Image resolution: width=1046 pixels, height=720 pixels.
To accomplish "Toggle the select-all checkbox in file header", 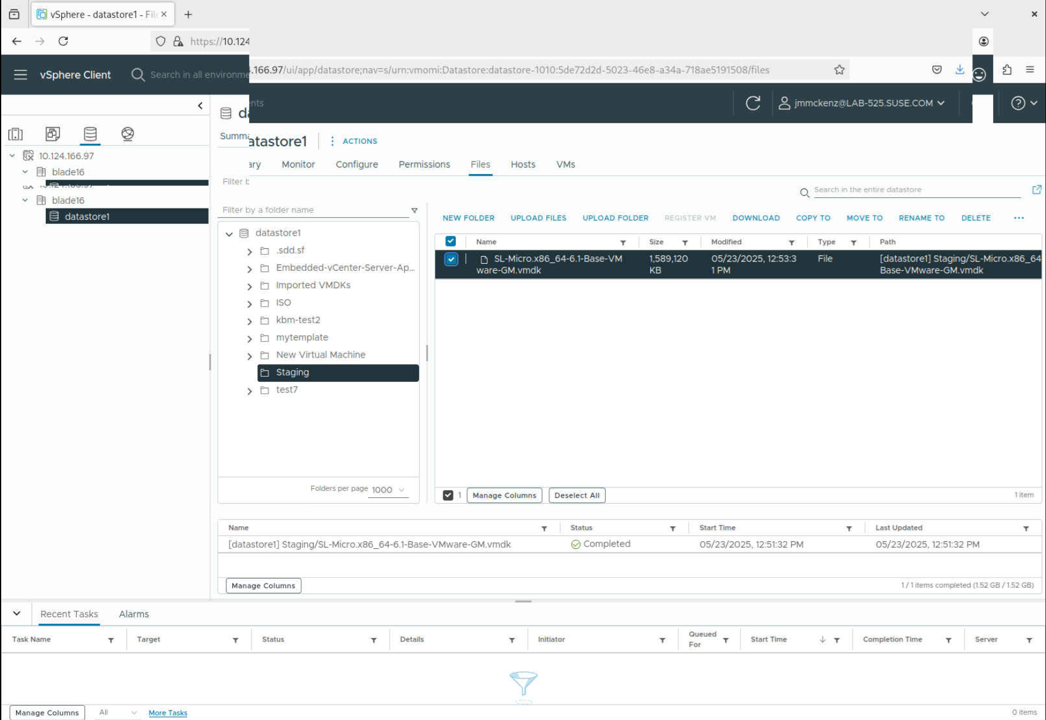I will 450,242.
